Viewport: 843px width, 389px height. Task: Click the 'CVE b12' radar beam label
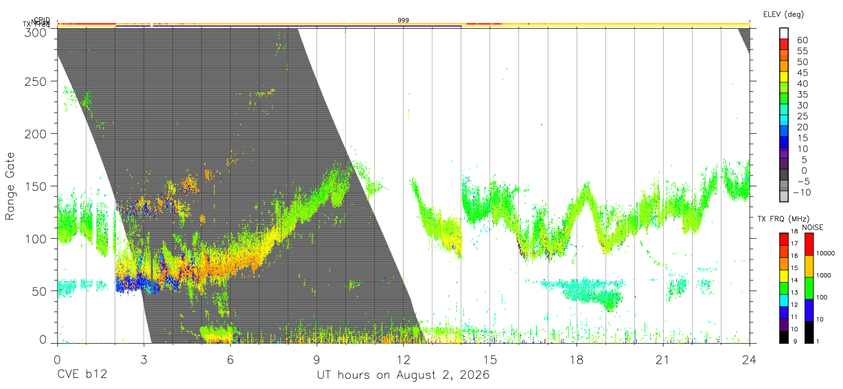pos(82,375)
